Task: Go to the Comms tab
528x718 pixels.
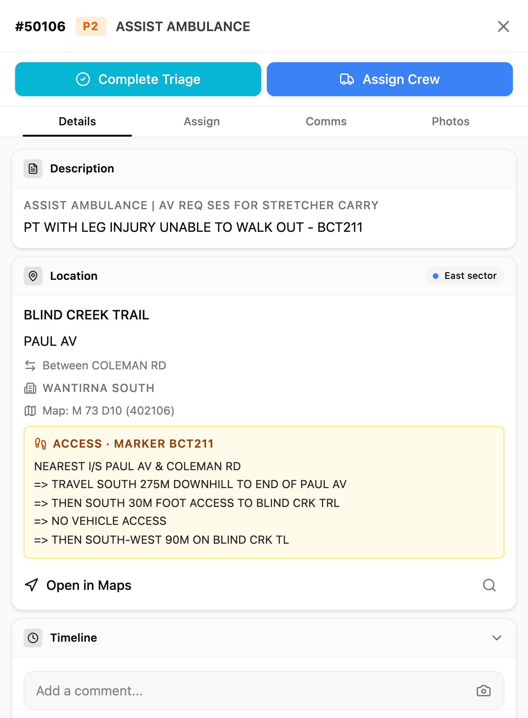Action: (326, 122)
